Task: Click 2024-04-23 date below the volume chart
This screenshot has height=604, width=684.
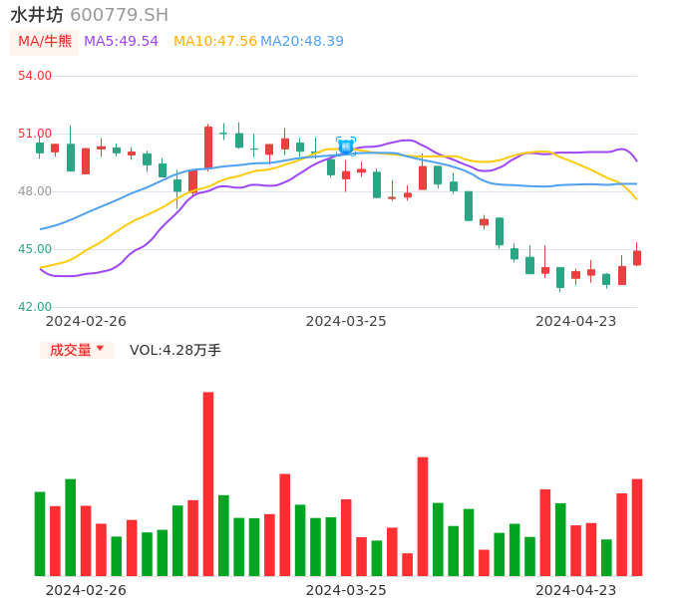Action: point(575,589)
